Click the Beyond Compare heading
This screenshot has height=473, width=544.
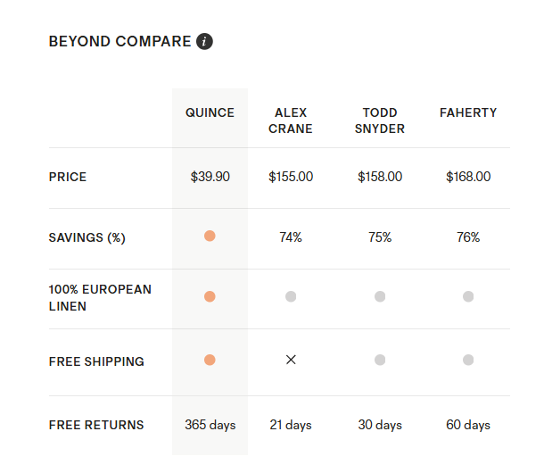tap(120, 41)
